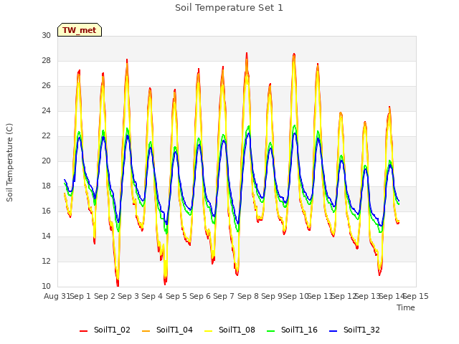Click the 24 y-axis tick label
This screenshot has width=459, height=344.
pyautogui.click(x=46, y=111)
